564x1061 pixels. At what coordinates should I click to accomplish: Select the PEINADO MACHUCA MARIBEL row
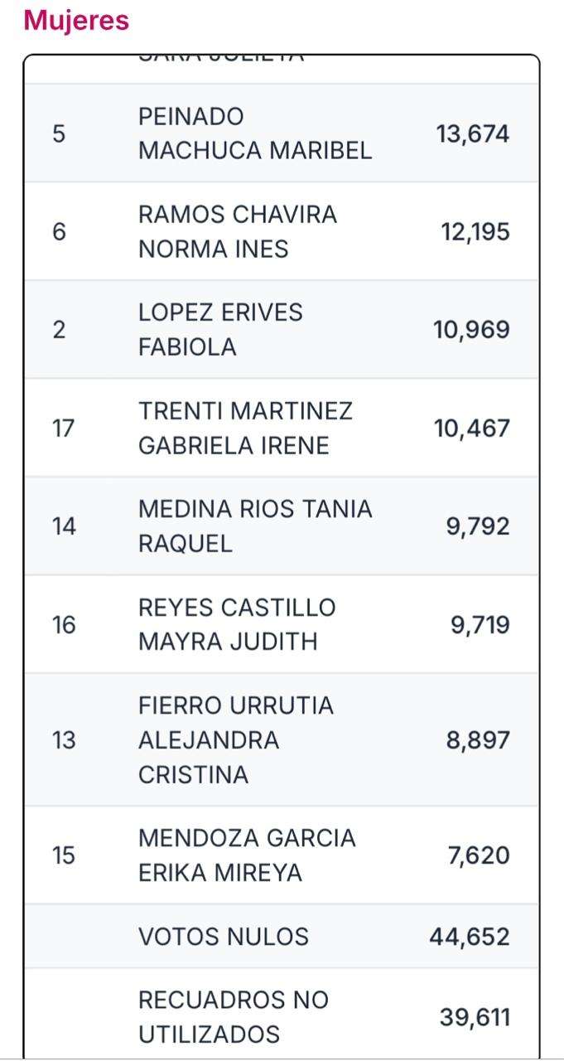[x=254, y=133]
